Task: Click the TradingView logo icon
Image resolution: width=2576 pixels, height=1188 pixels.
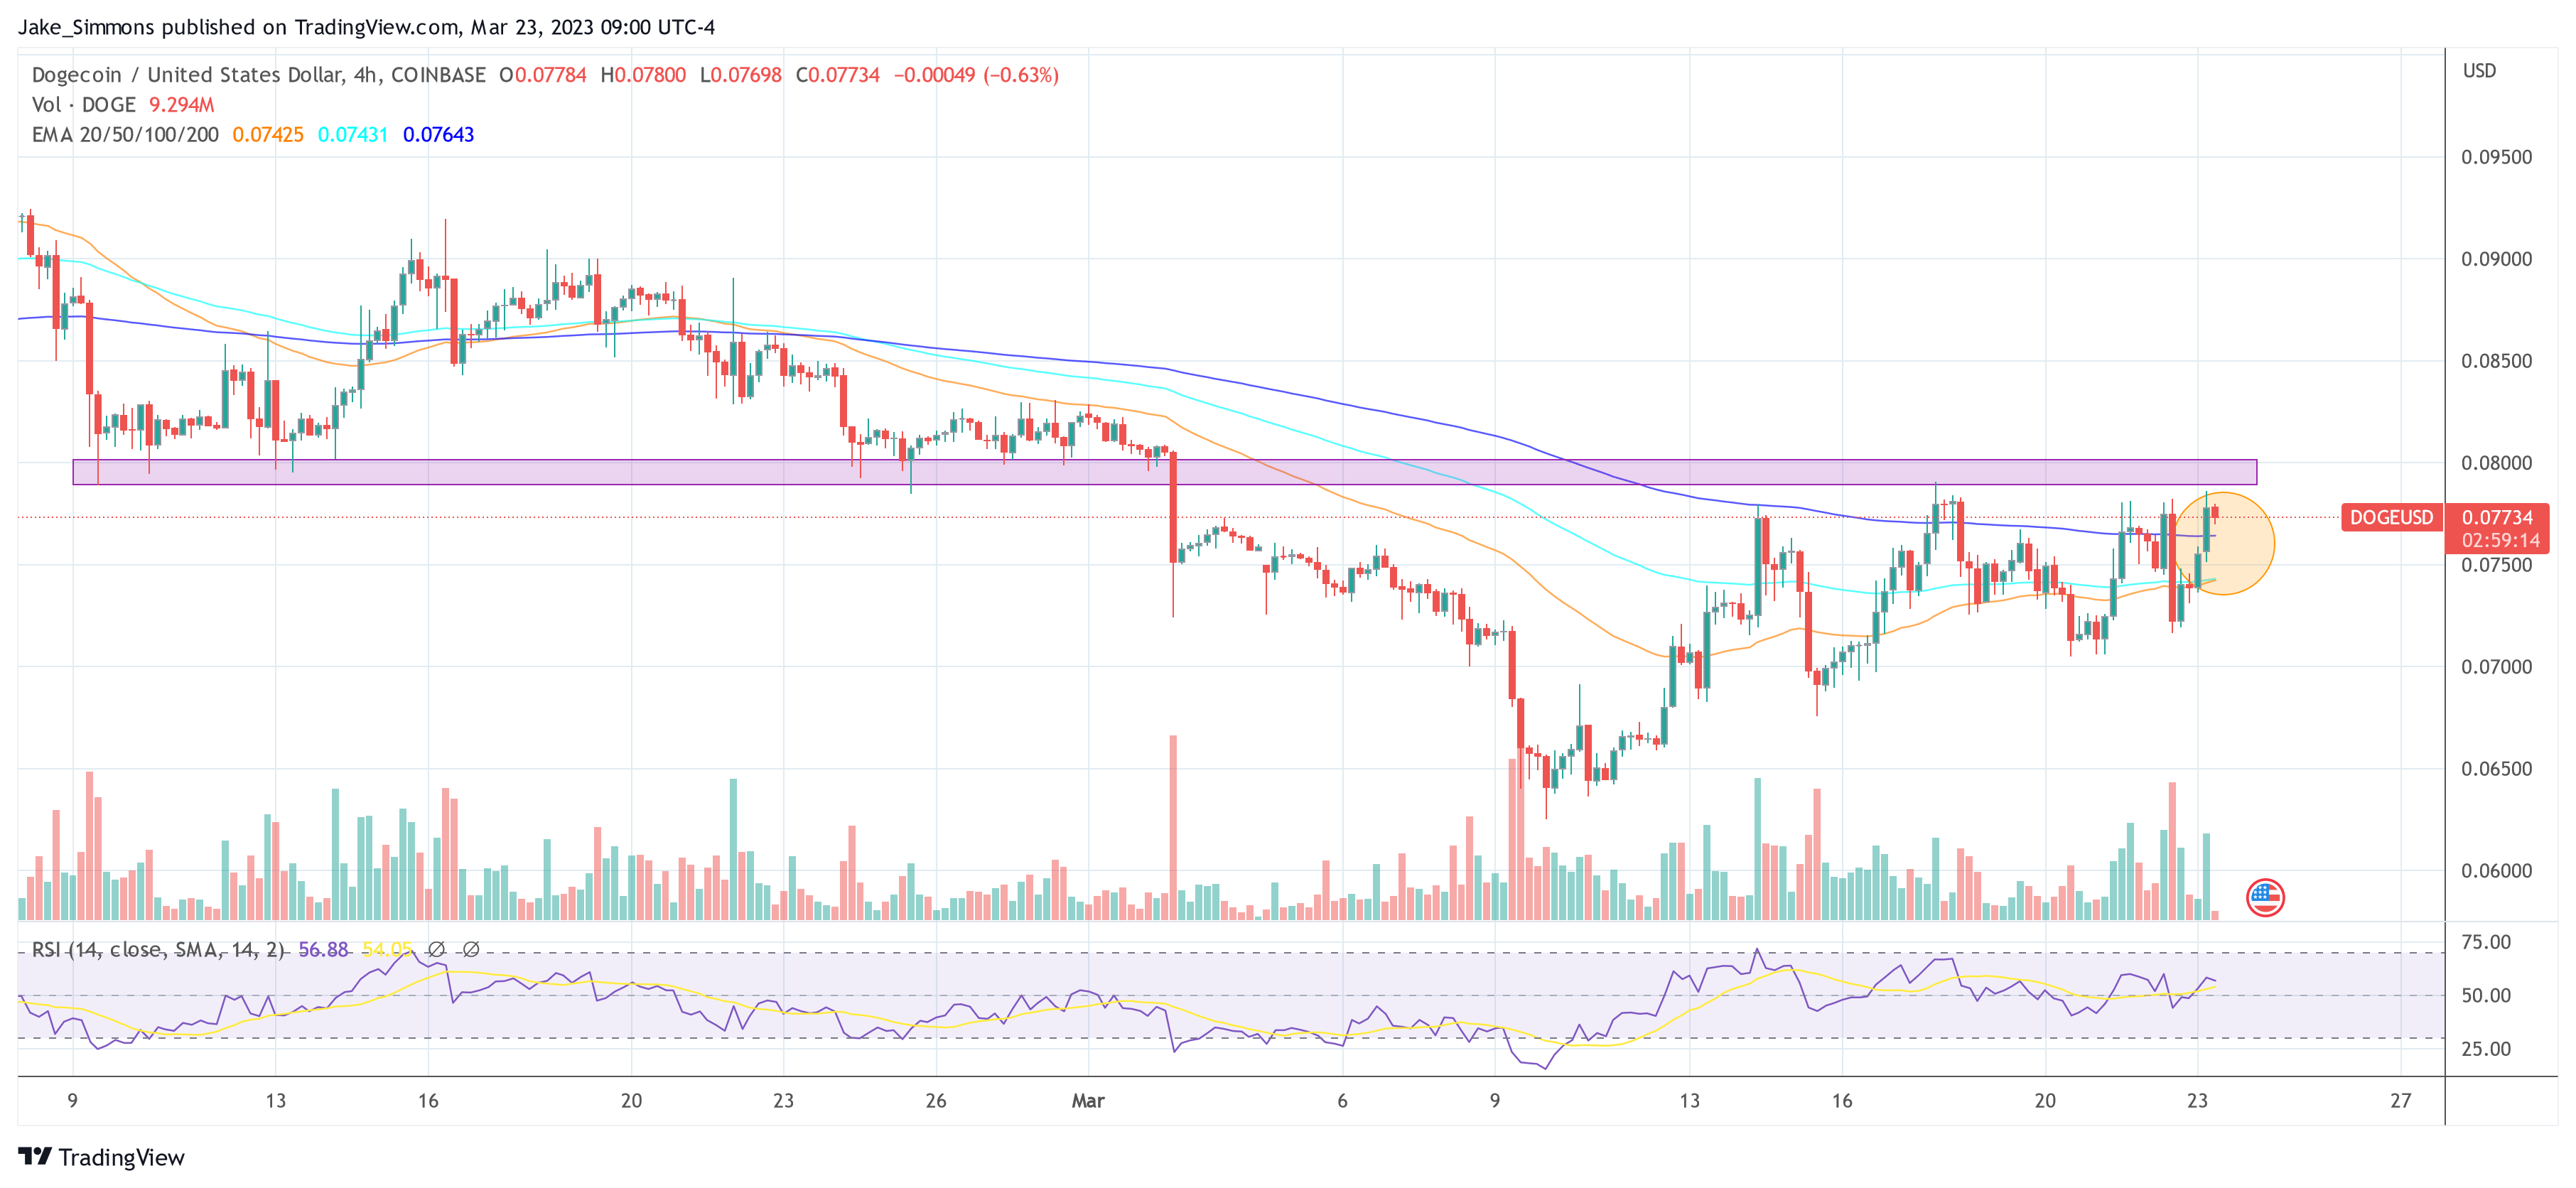Action: coord(35,1156)
